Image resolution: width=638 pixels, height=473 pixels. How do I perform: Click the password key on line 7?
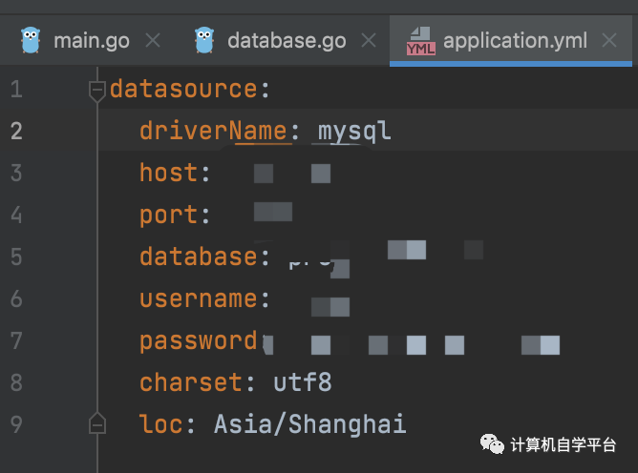tap(198, 340)
